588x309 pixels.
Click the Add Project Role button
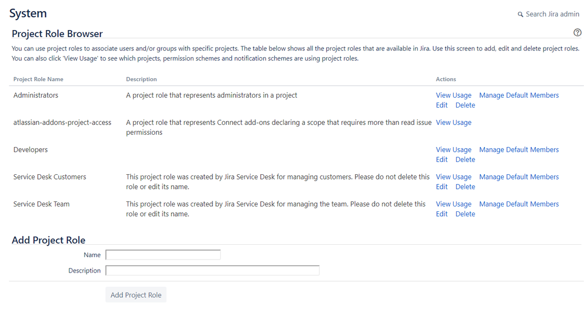coord(136,295)
